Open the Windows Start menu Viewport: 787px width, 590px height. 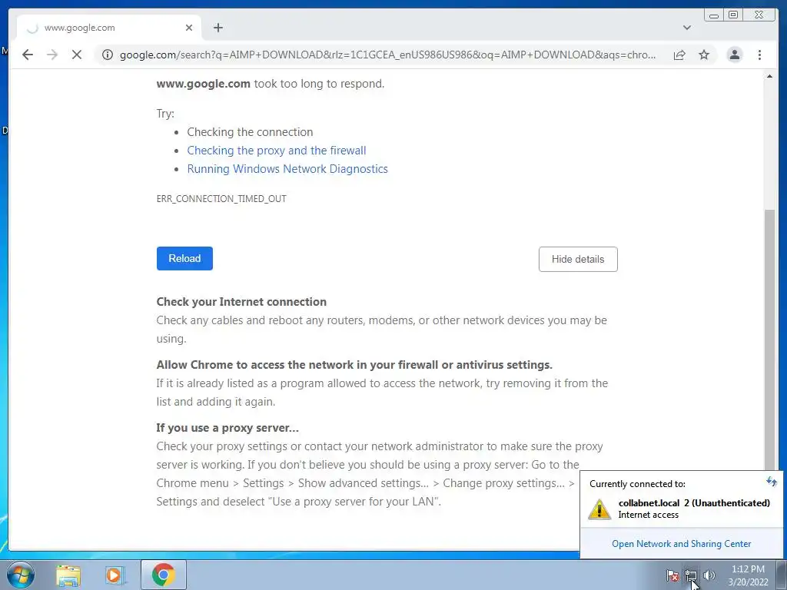point(20,575)
